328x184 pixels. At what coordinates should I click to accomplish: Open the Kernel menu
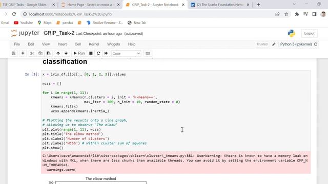[94, 44]
